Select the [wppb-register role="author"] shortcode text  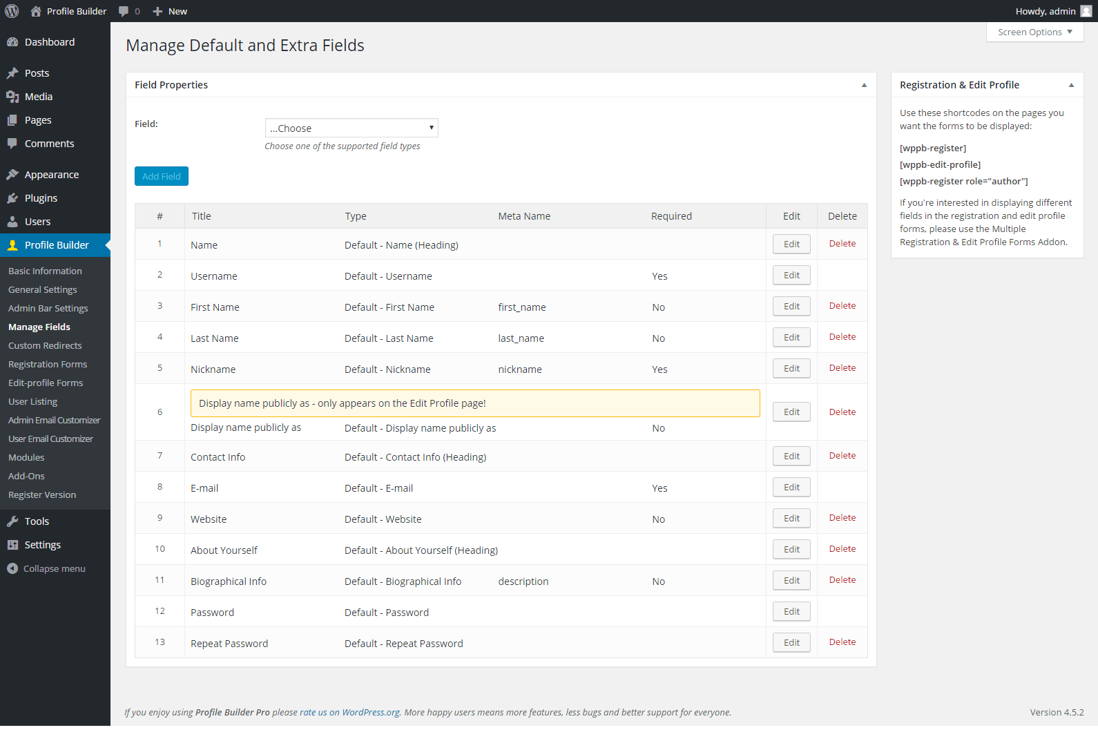click(963, 181)
